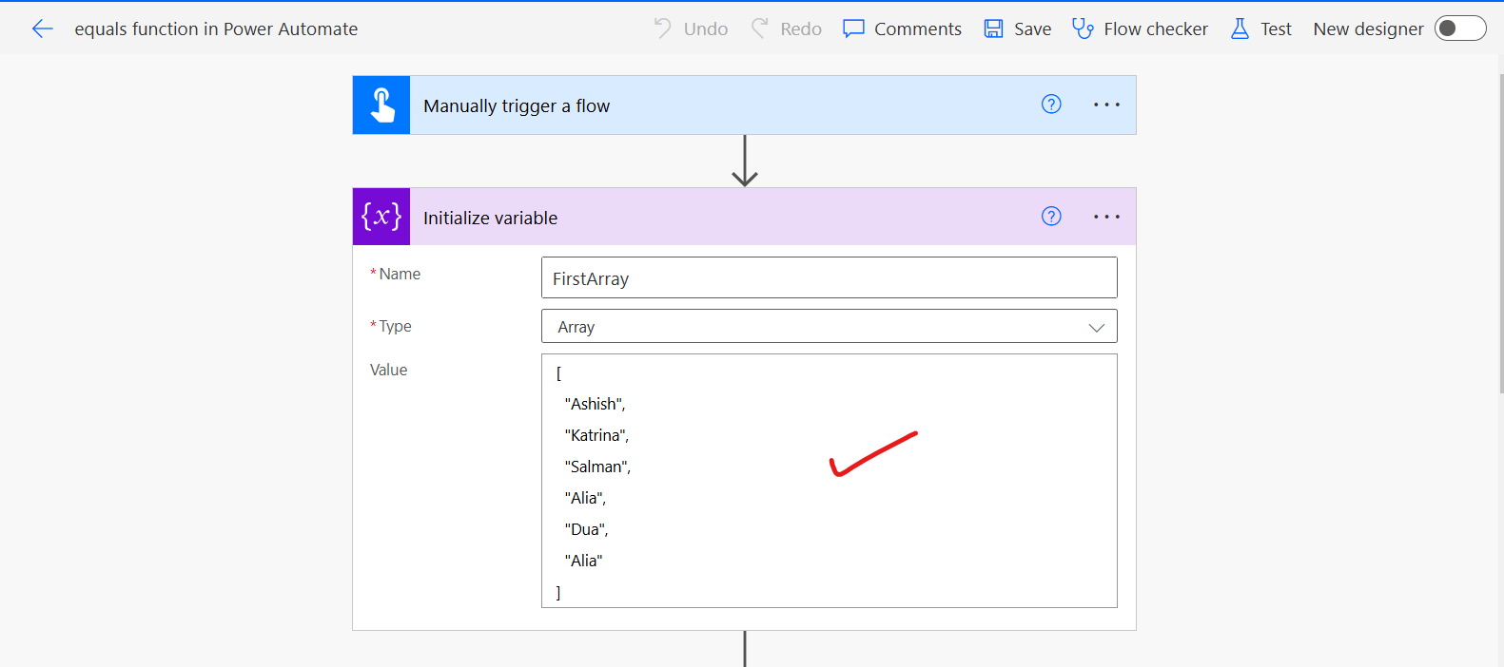Click the back arrow icon
This screenshot has width=1504, height=667.
42,29
